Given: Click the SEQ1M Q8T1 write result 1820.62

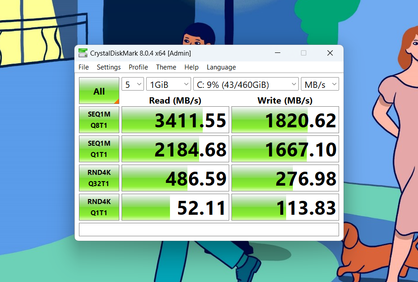Looking at the screenshot, I should coord(285,120).
